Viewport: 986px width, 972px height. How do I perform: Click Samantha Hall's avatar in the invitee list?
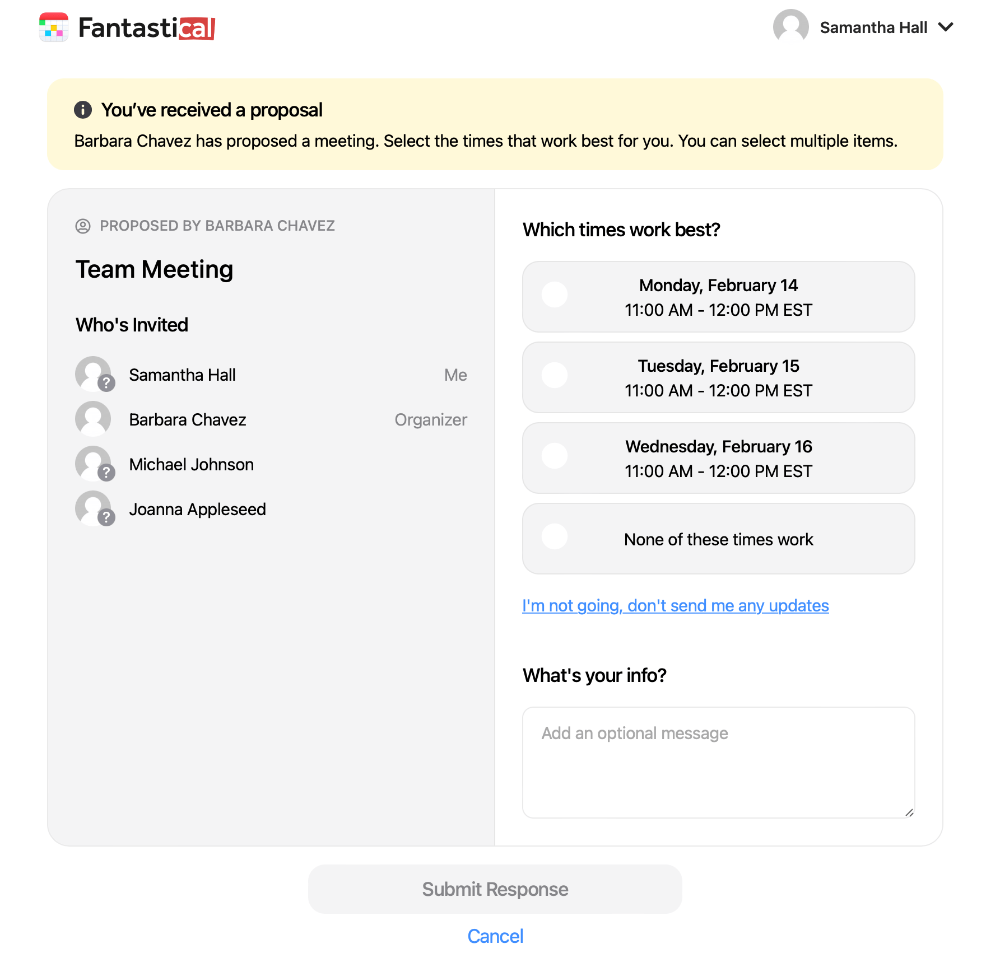pyautogui.click(x=93, y=374)
